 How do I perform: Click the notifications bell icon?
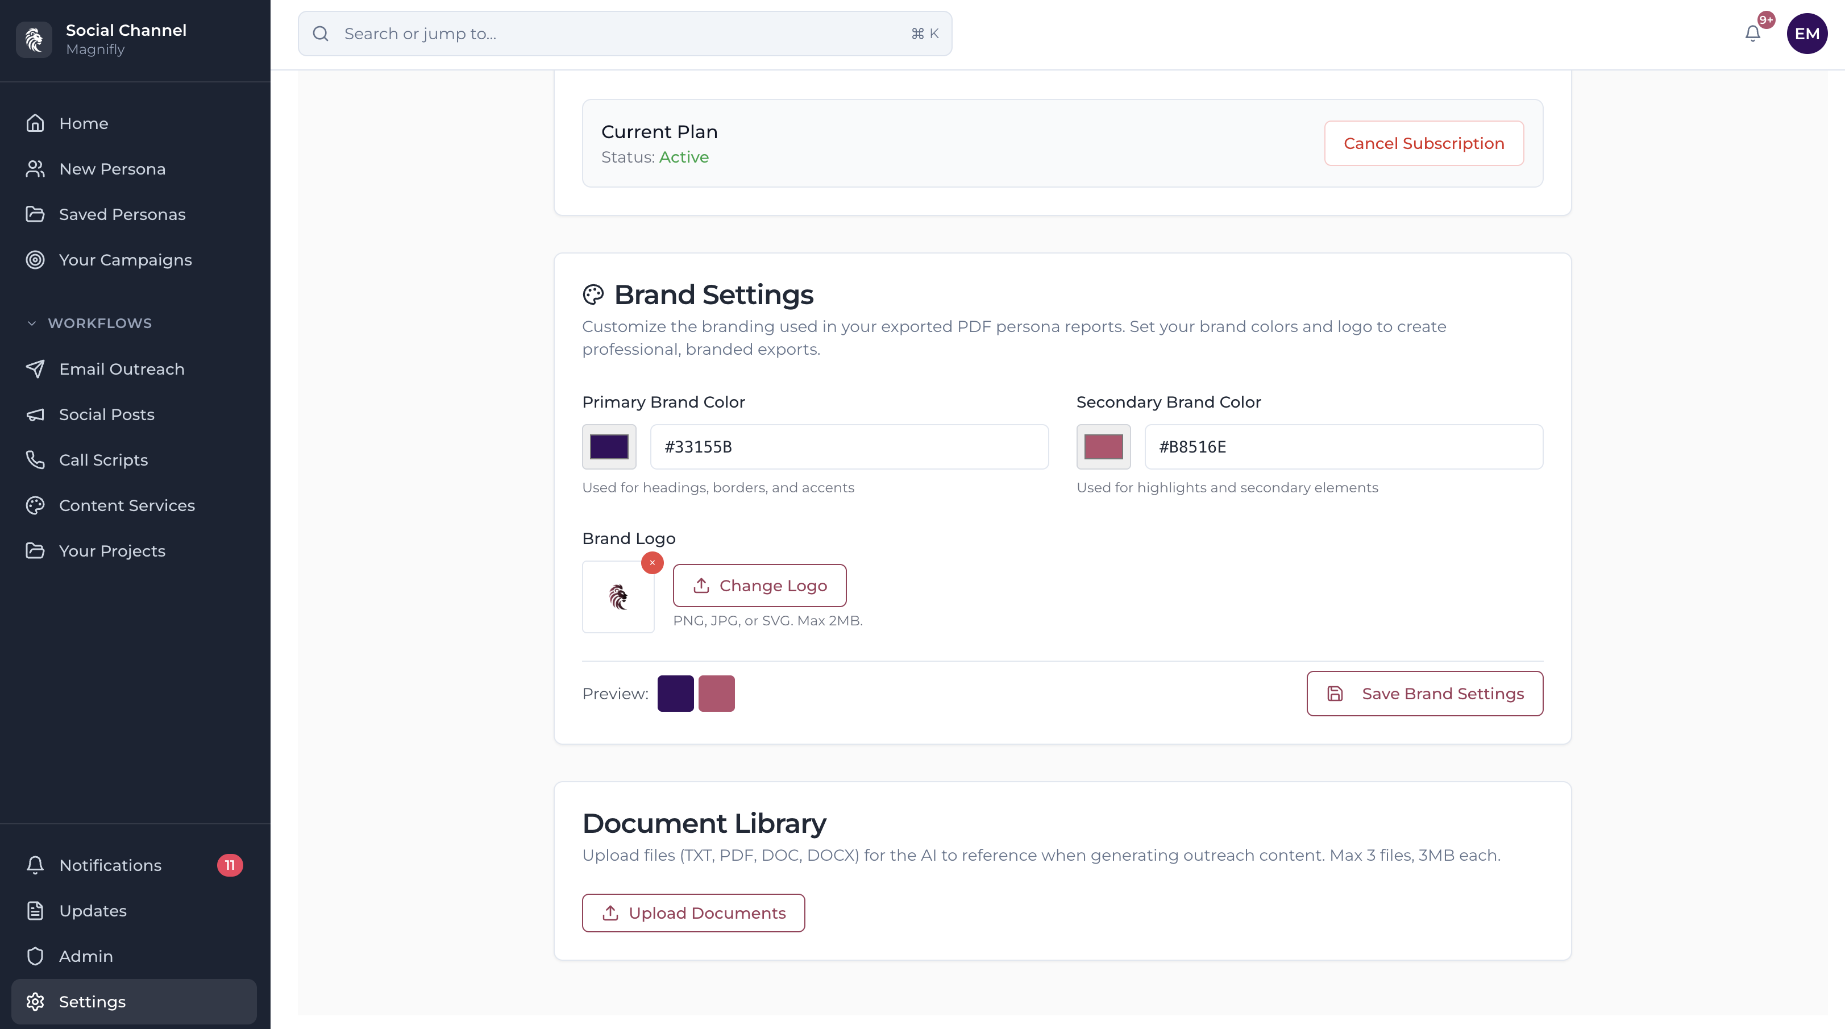1752,33
